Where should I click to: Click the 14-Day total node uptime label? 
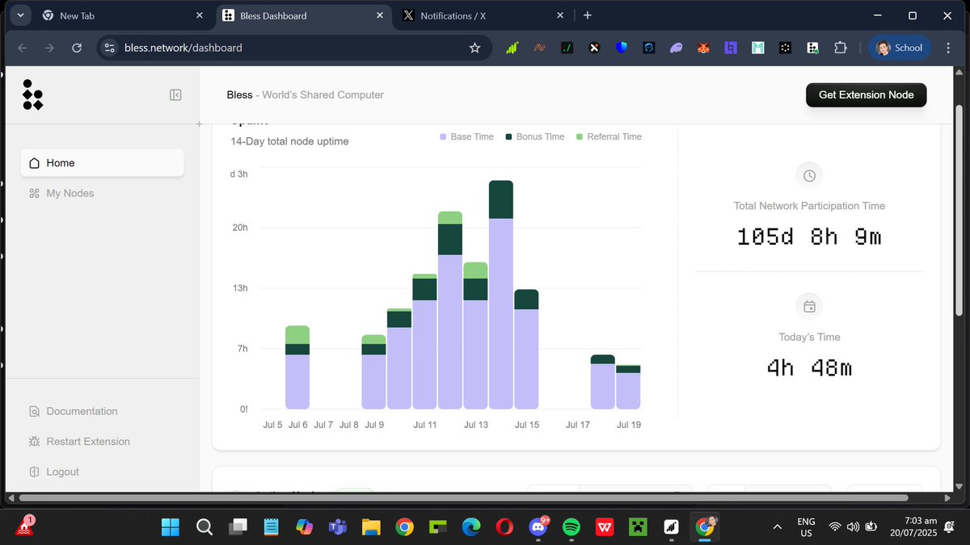coord(289,141)
